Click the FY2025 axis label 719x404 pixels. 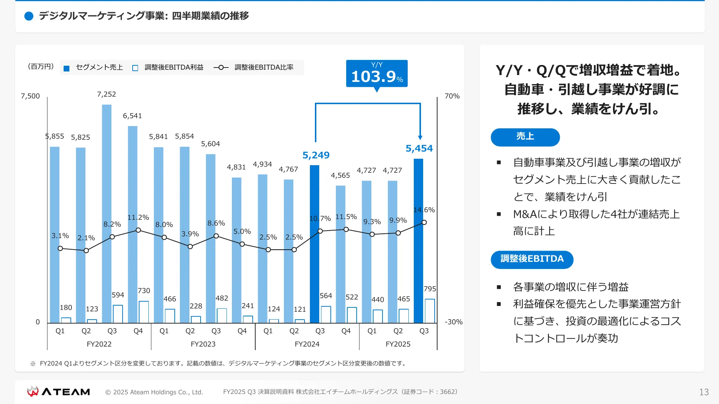[398, 344]
